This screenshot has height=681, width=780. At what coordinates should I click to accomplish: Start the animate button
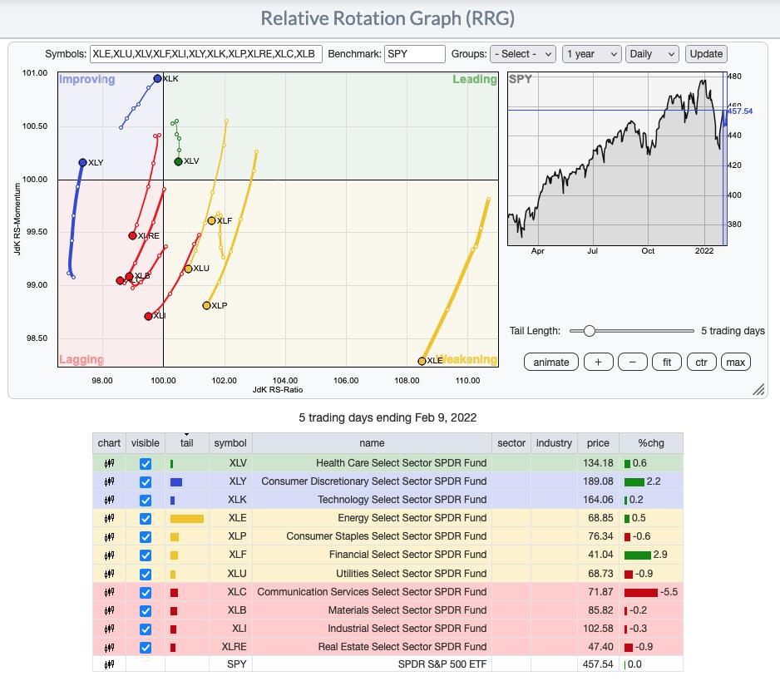tap(551, 363)
